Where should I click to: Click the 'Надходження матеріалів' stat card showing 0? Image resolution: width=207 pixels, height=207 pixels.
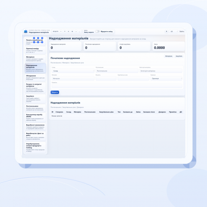click(x=66, y=46)
